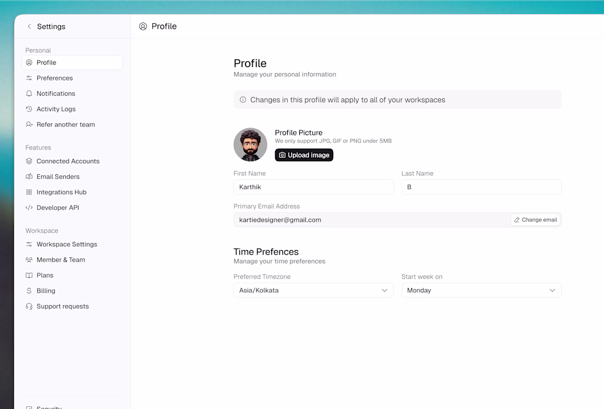Open Preferences in the sidebar
604x409 pixels.
pos(54,78)
